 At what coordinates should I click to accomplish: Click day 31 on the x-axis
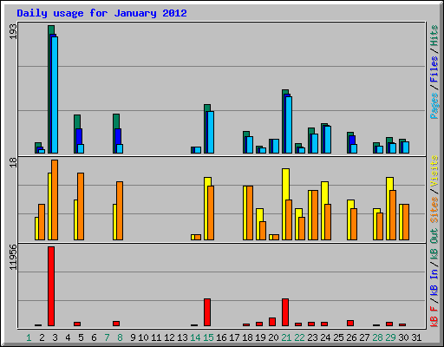coord(416,337)
